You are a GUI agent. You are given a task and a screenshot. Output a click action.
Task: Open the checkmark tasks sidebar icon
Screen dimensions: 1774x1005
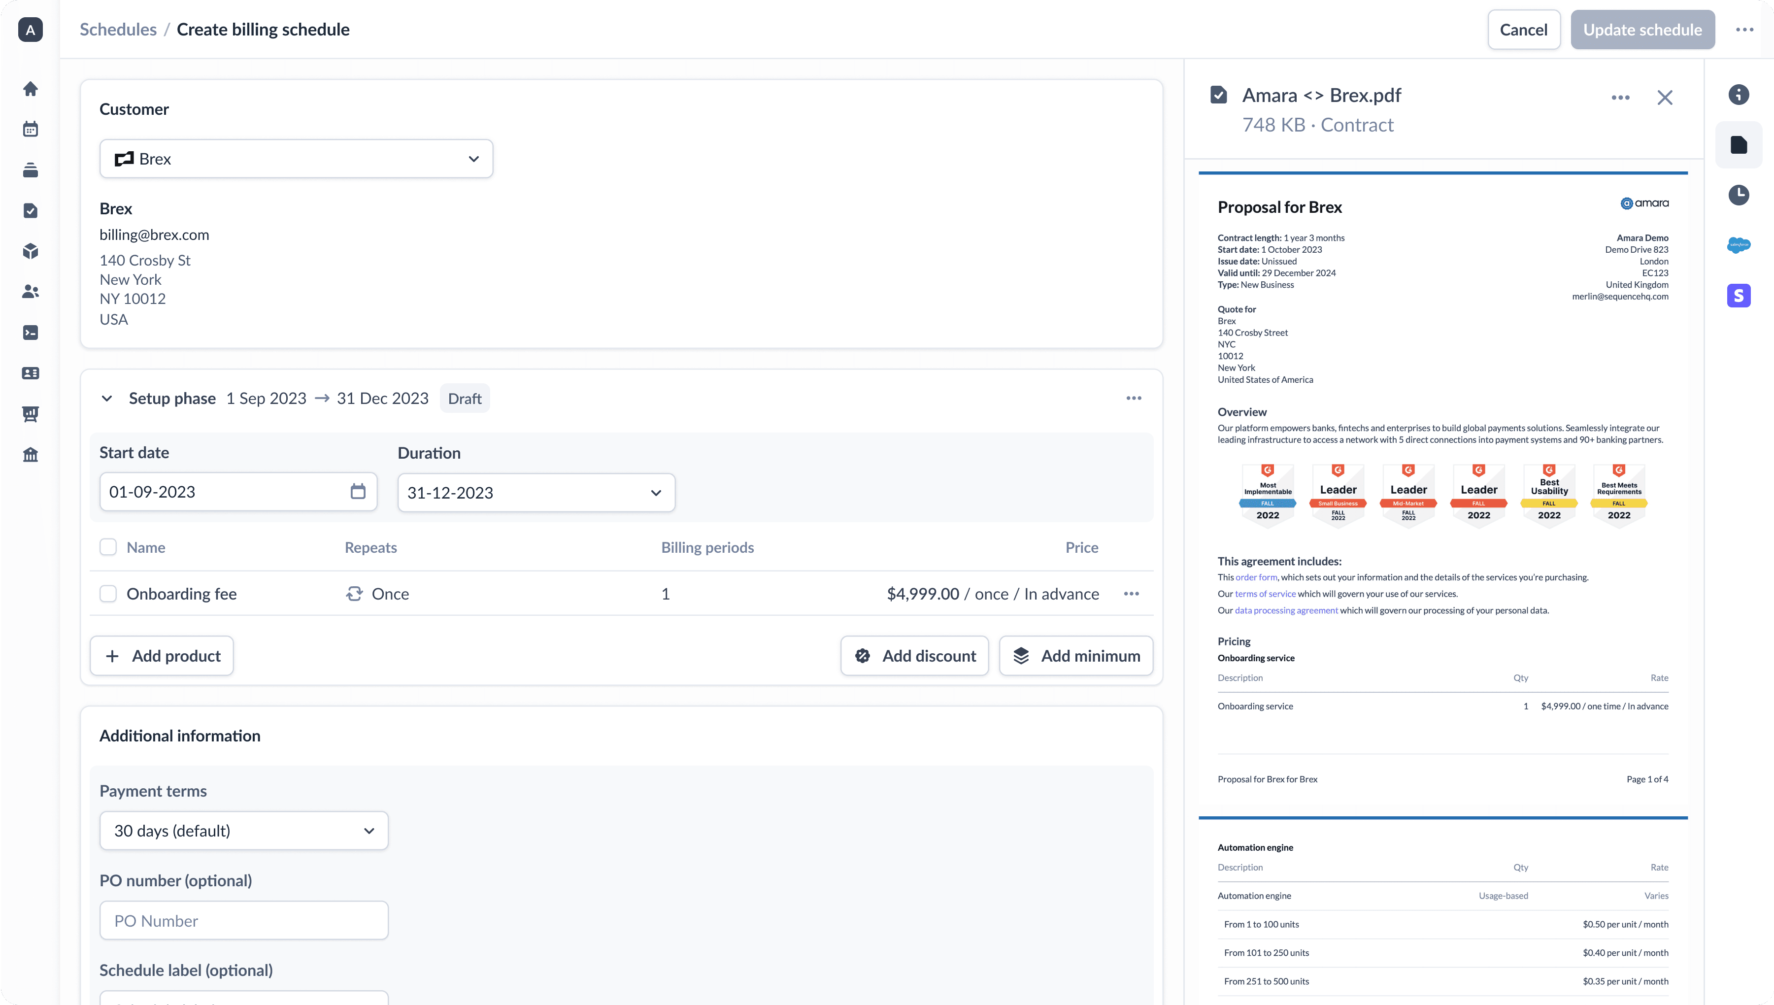tap(31, 210)
